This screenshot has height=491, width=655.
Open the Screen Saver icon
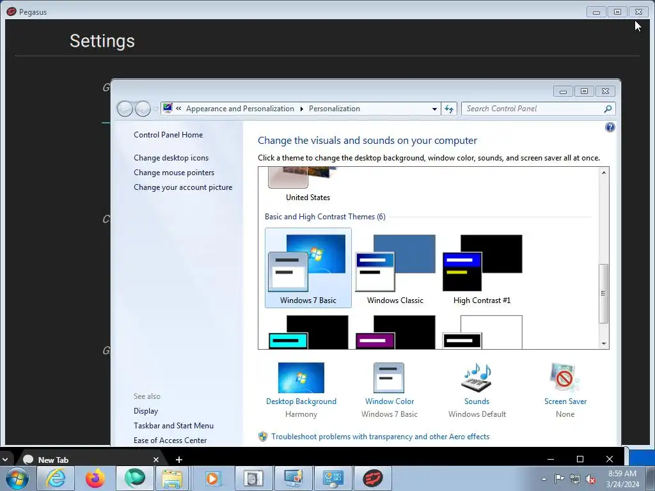565,377
